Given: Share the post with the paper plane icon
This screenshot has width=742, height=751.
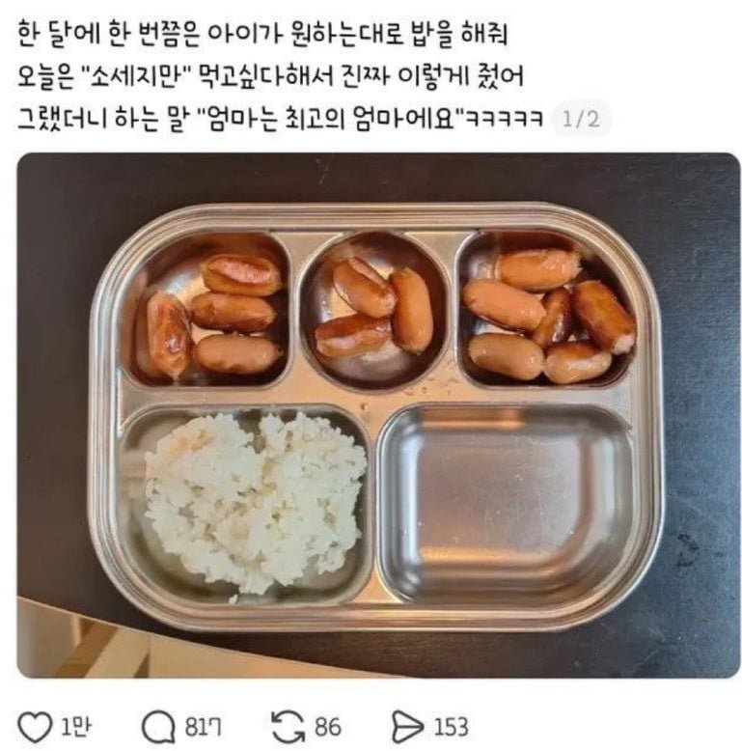Looking at the screenshot, I should [x=408, y=727].
